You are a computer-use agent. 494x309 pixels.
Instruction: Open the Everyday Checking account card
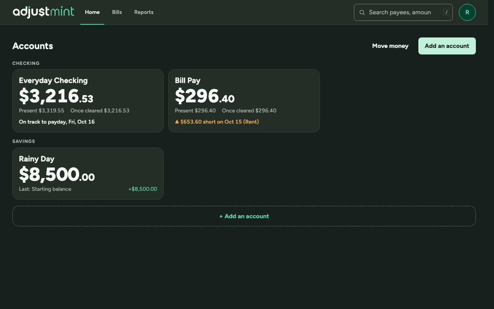(88, 101)
